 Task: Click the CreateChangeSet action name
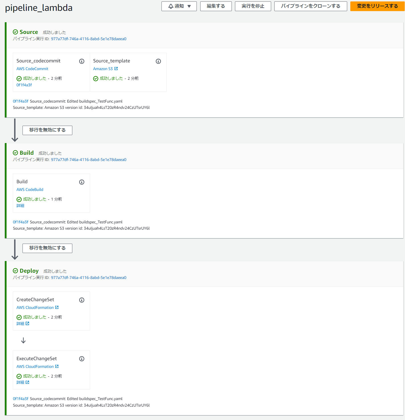[35, 299]
